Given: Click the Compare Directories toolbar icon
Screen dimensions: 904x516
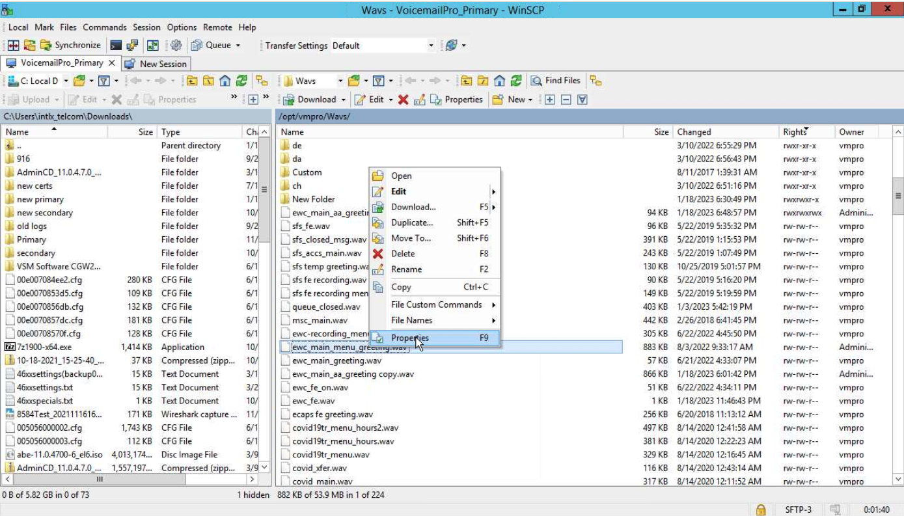Looking at the screenshot, I should [13, 46].
